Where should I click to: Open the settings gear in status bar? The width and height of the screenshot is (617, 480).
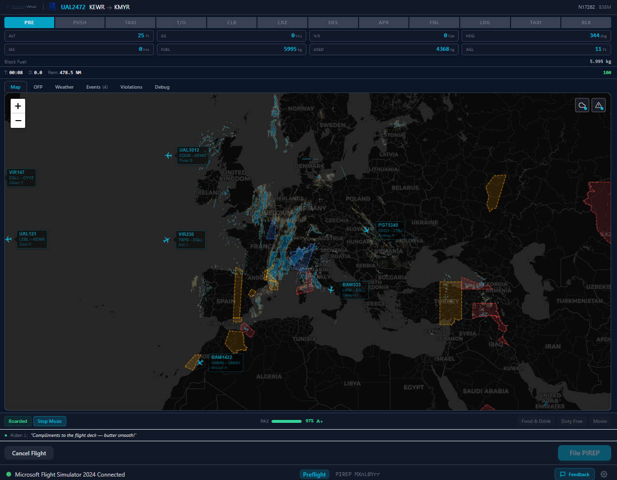(604, 474)
